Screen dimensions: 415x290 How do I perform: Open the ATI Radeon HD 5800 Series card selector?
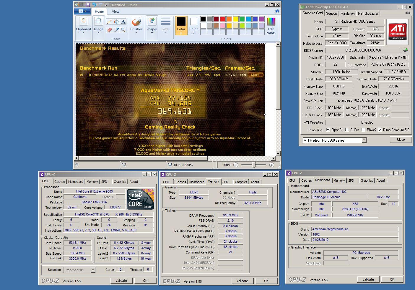click(x=335, y=140)
